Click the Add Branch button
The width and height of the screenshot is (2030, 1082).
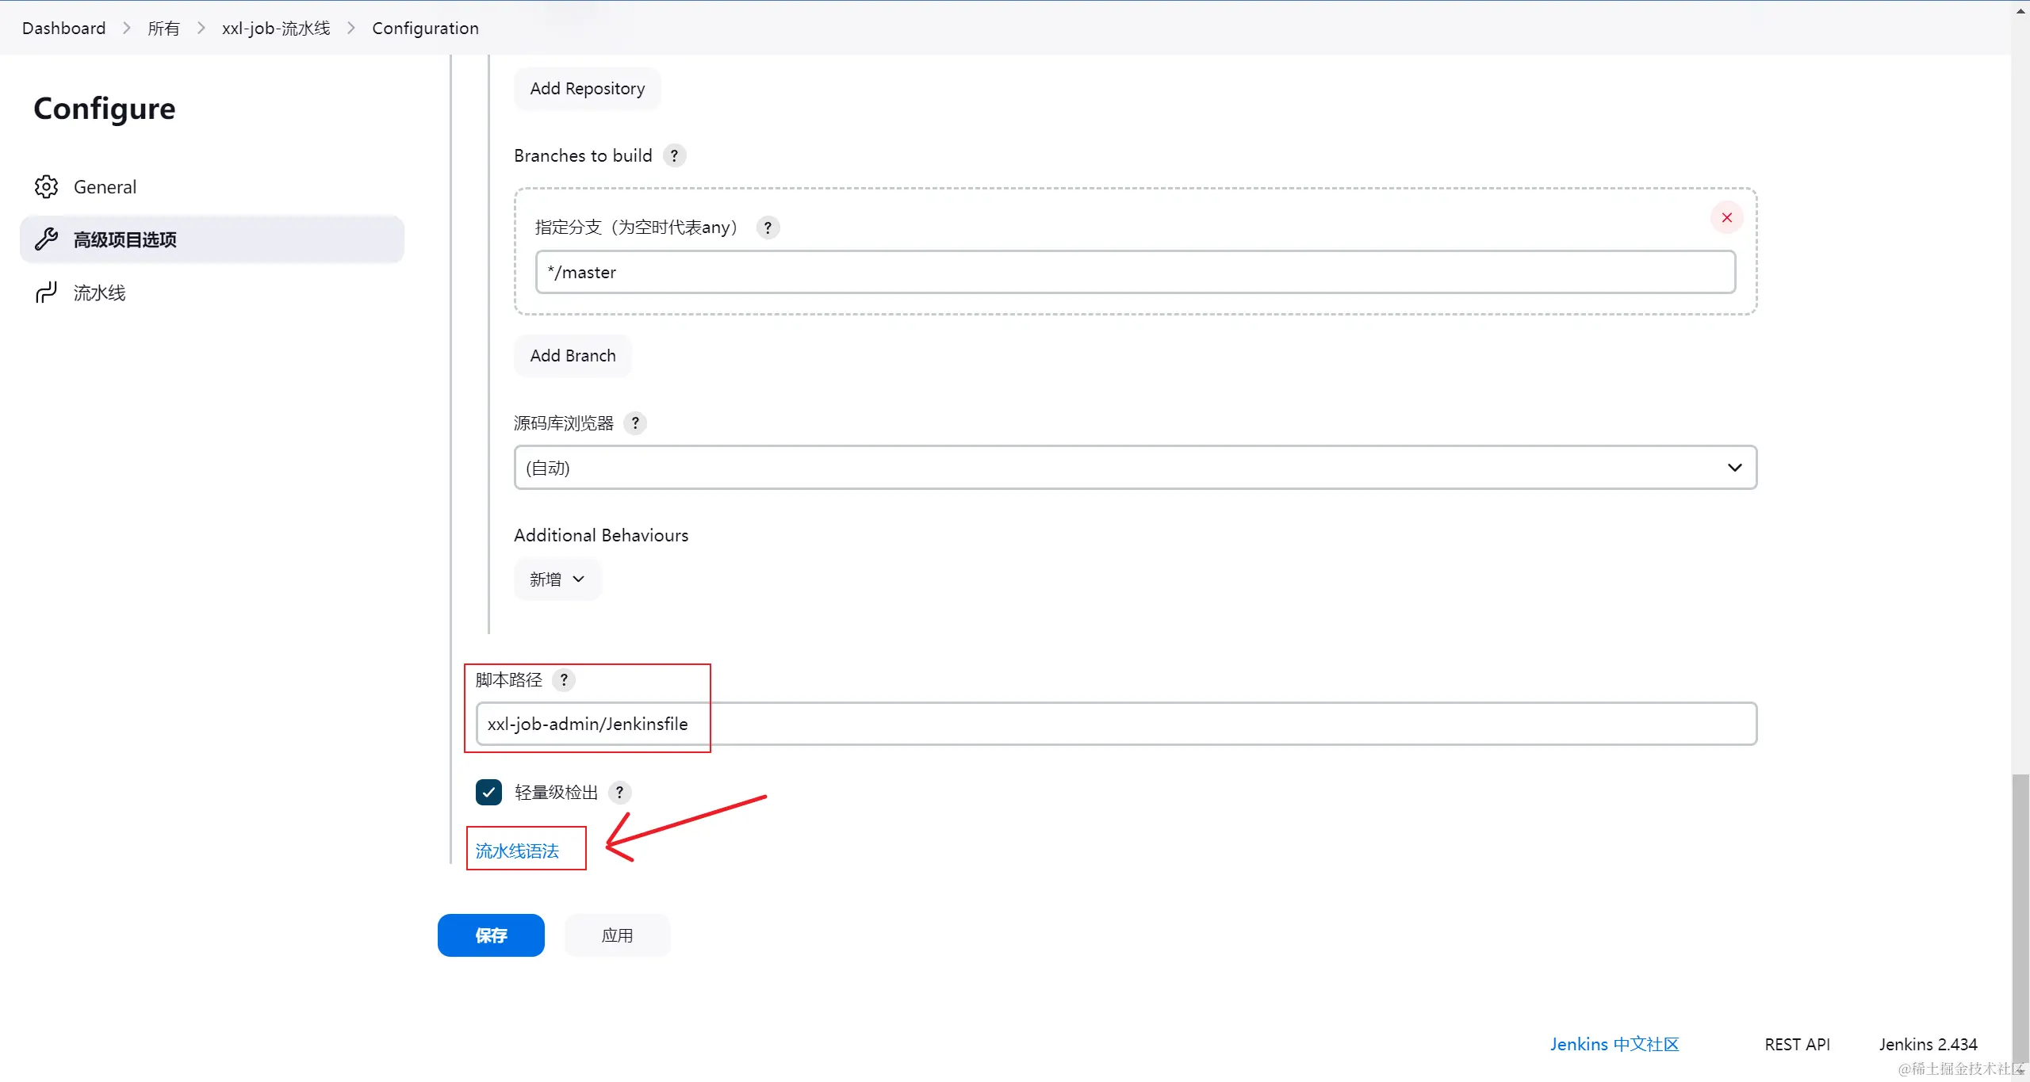point(573,356)
